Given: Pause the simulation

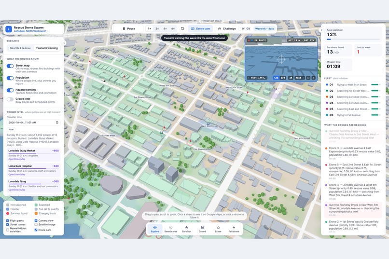Looking at the screenshot, I should (x=129, y=29).
